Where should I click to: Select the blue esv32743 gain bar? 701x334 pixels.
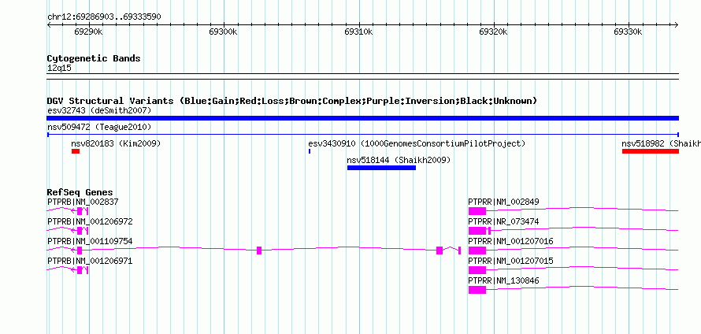362,118
